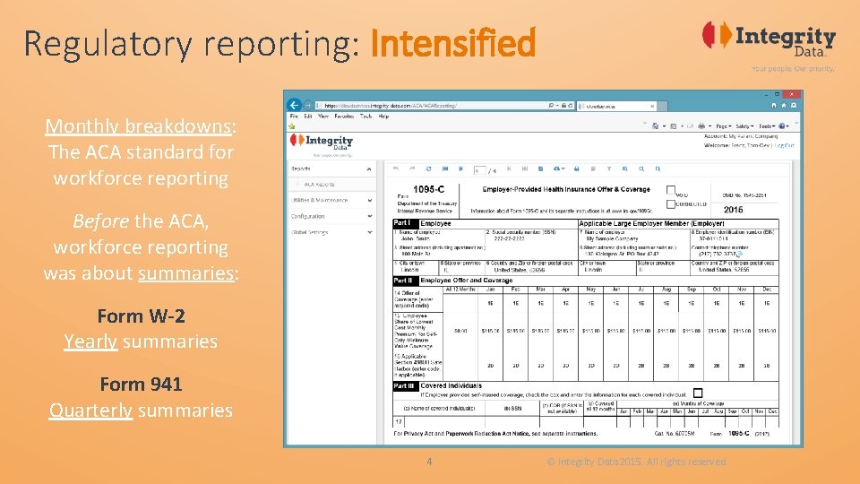
Task: Click the All 12 Months $0.00 cell
Action: click(460, 331)
